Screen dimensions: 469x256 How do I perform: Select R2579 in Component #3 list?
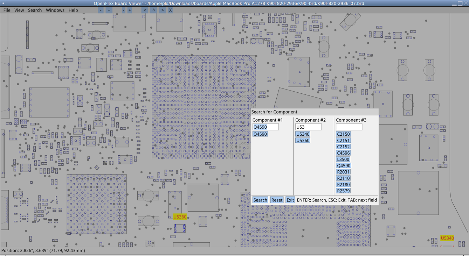pos(344,191)
